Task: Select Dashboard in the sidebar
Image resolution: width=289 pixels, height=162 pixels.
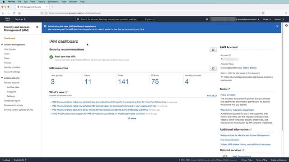Action: click(9, 38)
